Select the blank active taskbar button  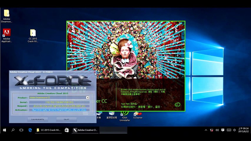point(113,130)
